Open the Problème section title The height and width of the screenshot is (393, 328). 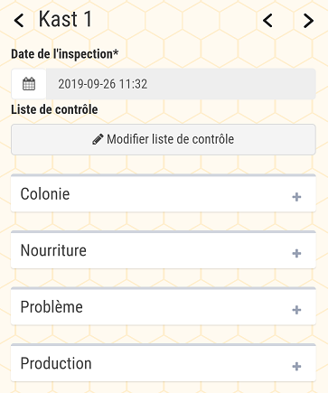[52, 306]
